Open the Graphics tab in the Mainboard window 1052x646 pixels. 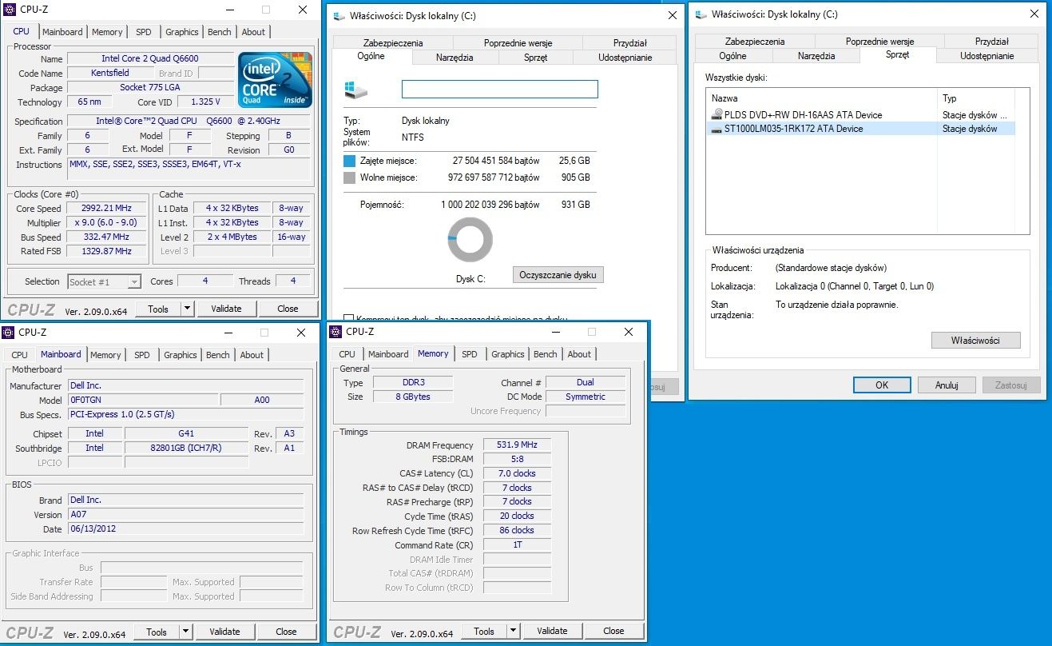pyautogui.click(x=181, y=355)
